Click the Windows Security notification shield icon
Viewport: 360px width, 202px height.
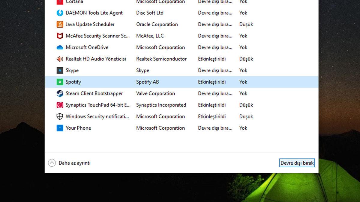(x=60, y=116)
